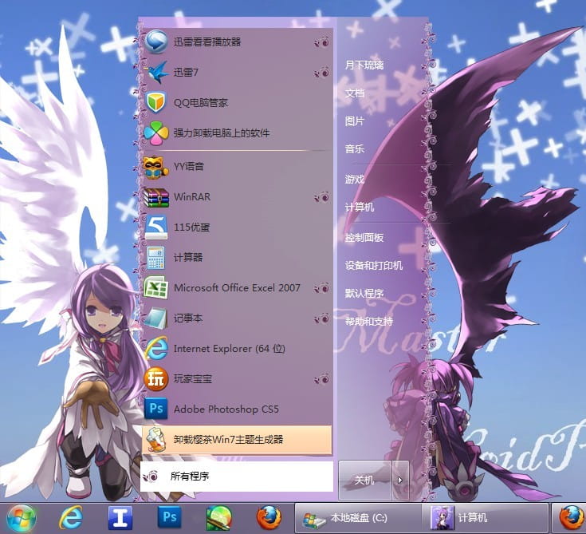Expand 所有程序 all programs list
This screenshot has width=586, height=534.
(237, 477)
